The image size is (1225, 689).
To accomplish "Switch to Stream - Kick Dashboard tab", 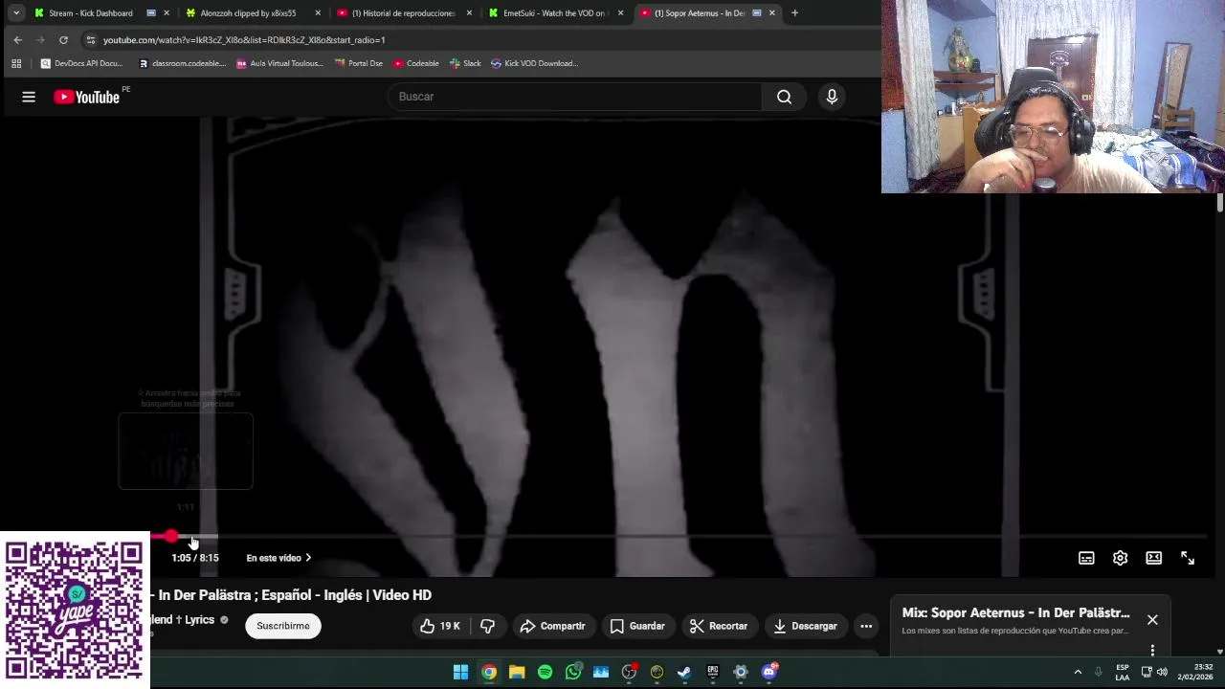I will tap(91, 13).
